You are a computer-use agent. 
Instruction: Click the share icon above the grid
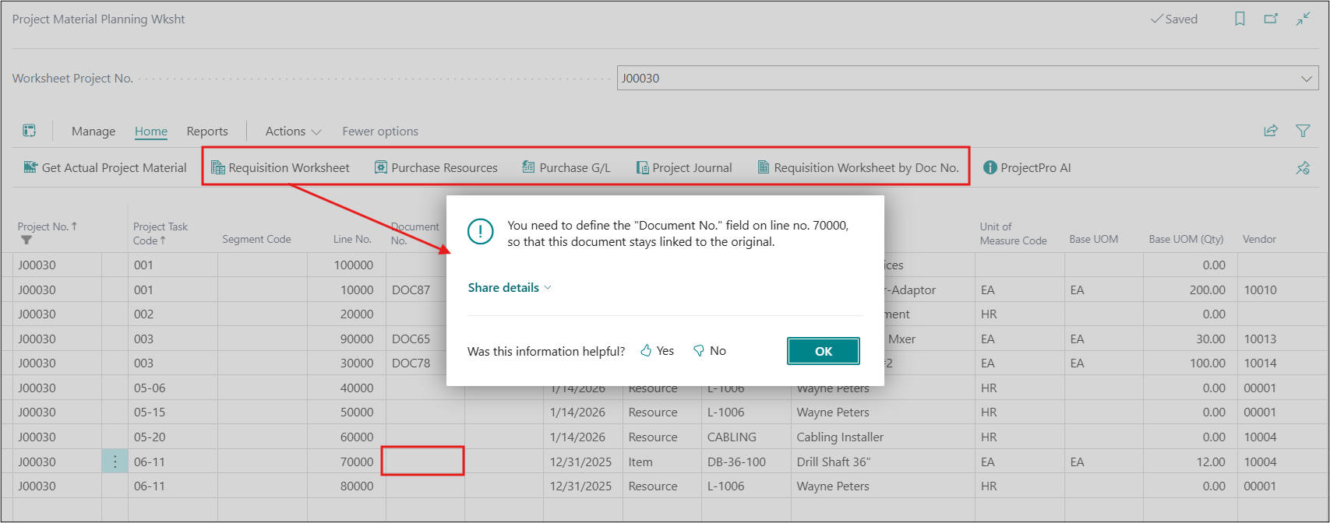1271,131
